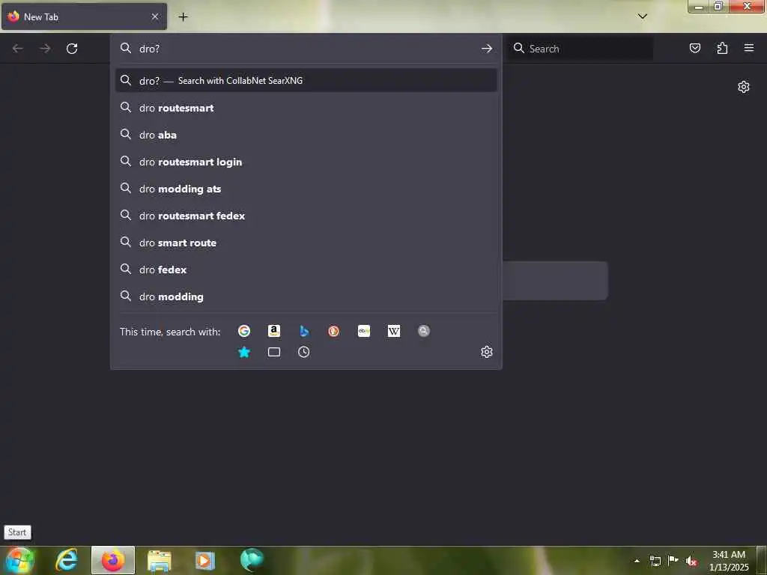Open Windows Explorer from the taskbar
Screen dimensions: 767x575
pos(159,560)
